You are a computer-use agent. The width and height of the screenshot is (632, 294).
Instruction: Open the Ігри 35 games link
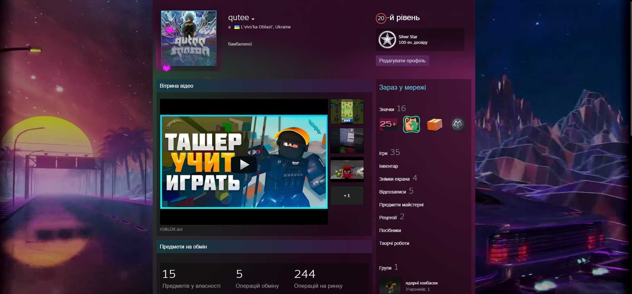pos(389,153)
